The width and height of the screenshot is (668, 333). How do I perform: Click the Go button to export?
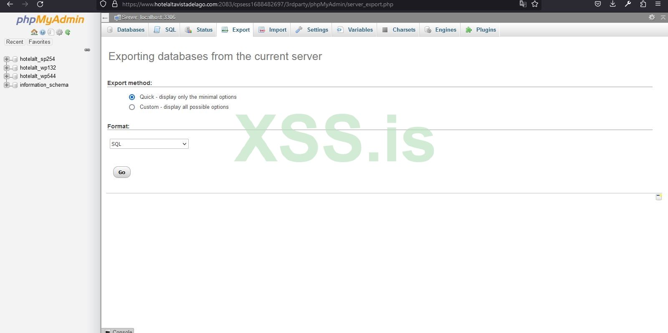pos(122,172)
